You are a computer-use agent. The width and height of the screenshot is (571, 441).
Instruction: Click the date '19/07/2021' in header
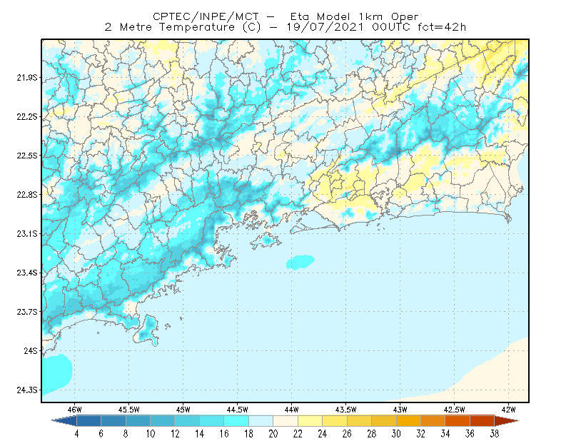(325, 27)
